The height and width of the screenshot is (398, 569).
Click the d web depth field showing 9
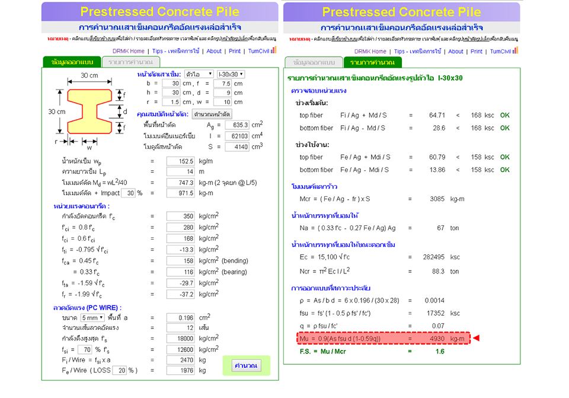coord(222,93)
